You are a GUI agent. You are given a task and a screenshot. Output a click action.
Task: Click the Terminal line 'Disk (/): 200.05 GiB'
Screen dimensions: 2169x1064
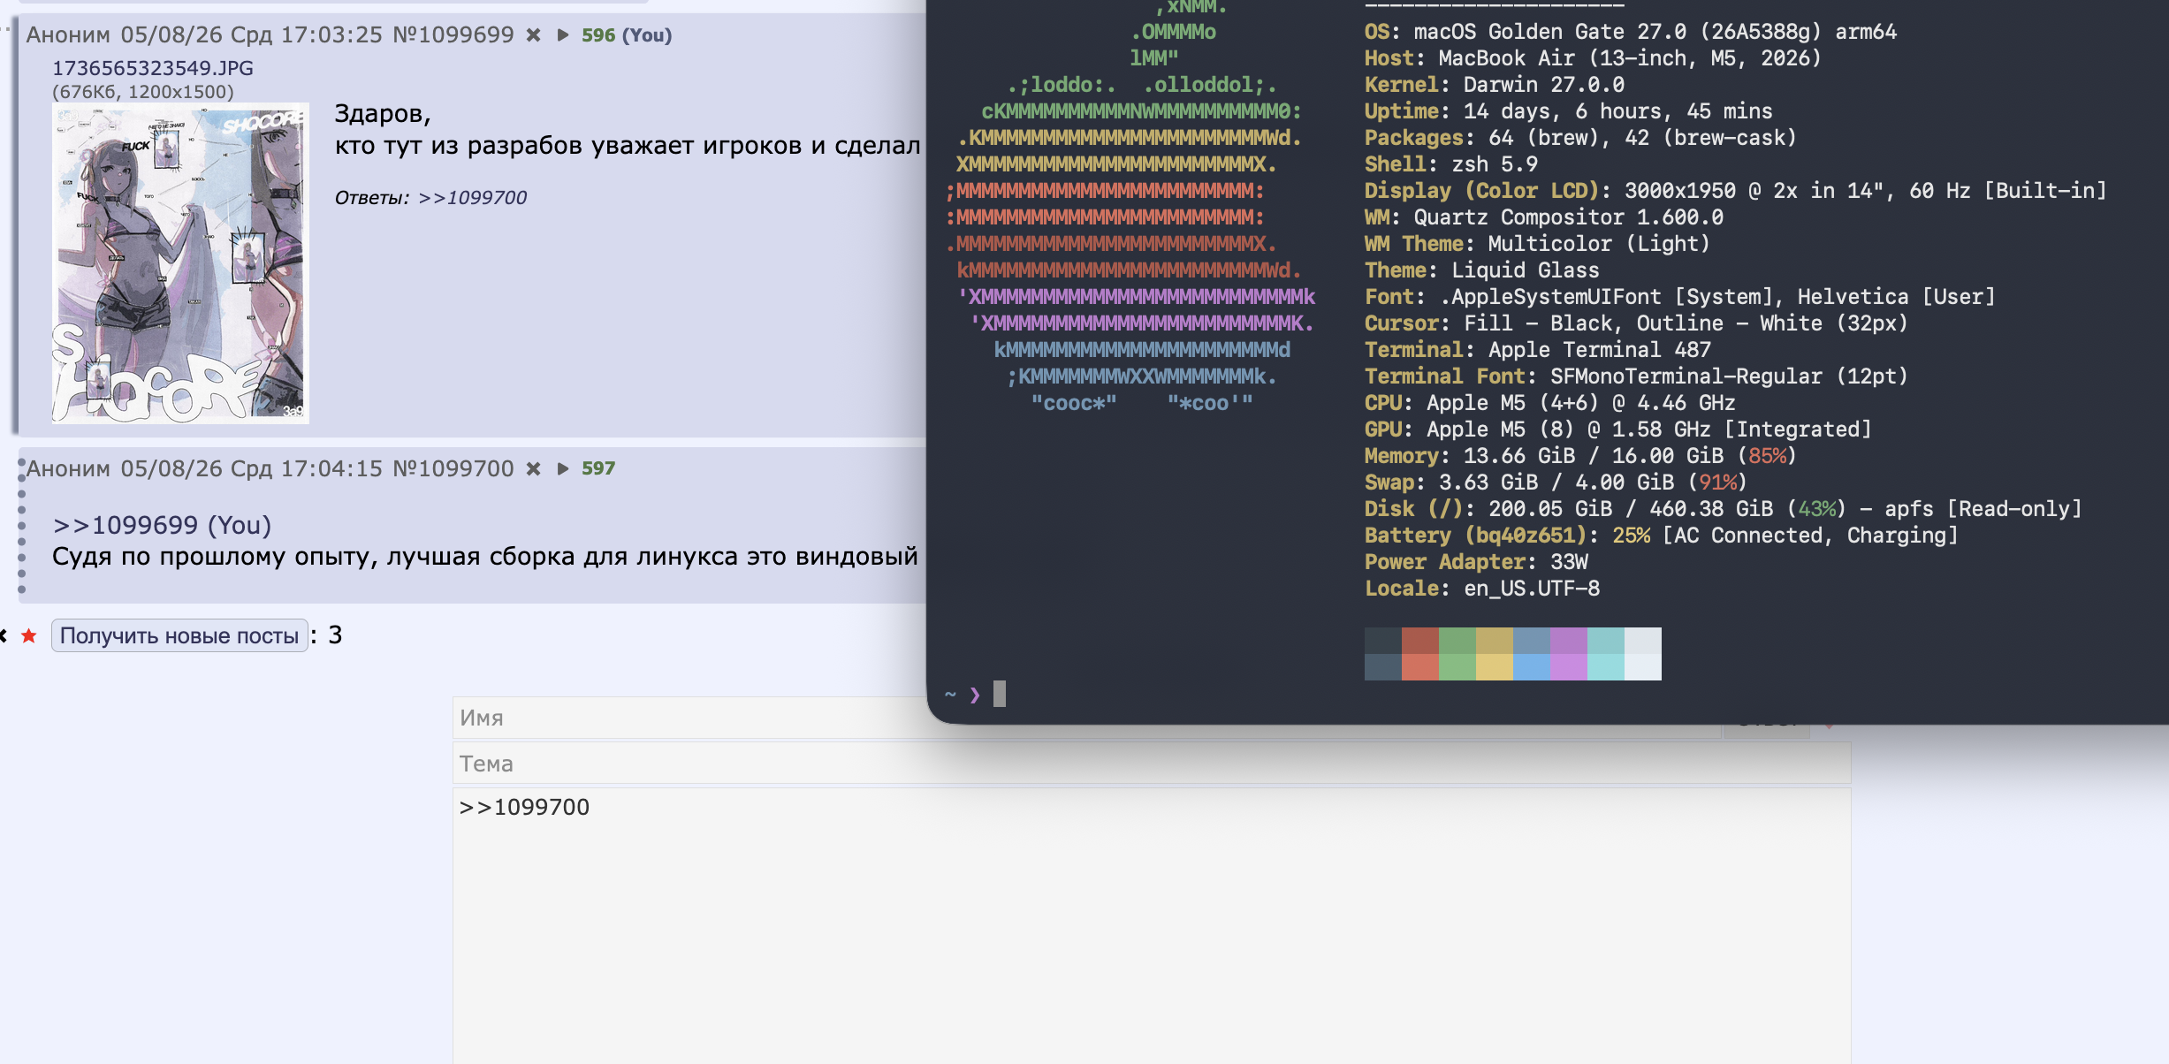coord(1724,509)
